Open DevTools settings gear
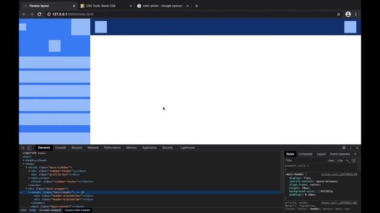 point(344,148)
